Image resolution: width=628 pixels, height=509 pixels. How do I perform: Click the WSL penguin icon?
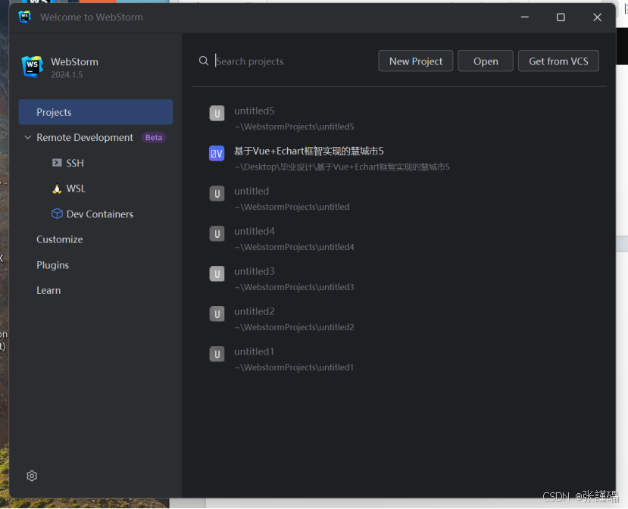[x=57, y=189]
